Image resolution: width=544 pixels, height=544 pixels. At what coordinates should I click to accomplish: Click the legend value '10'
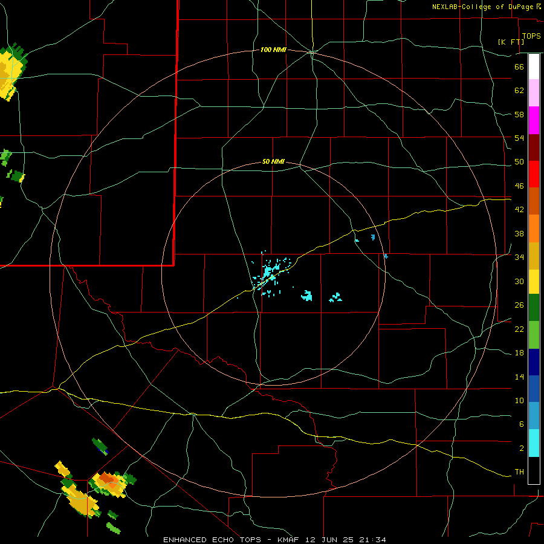click(x=519, y=401)
